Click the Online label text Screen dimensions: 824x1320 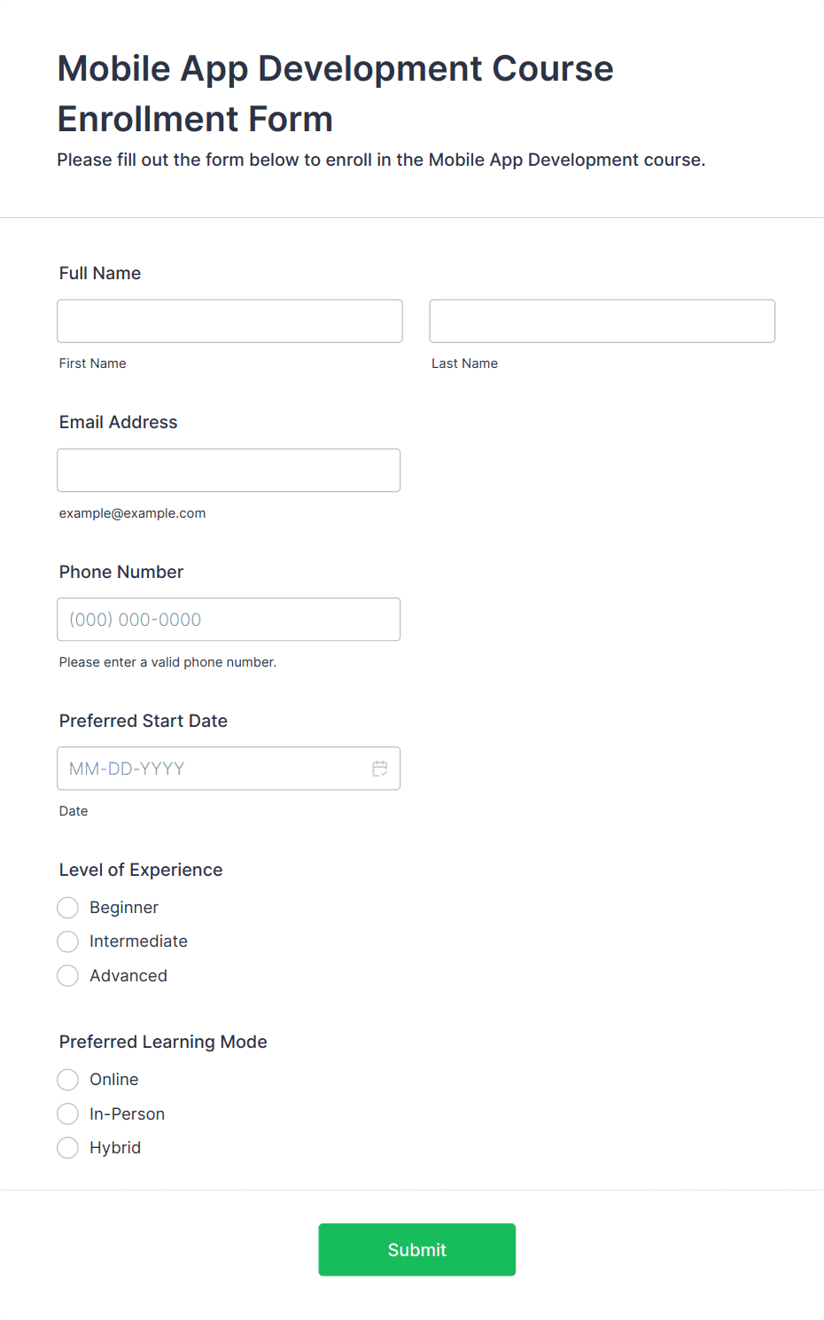[x=114, y=1080]
